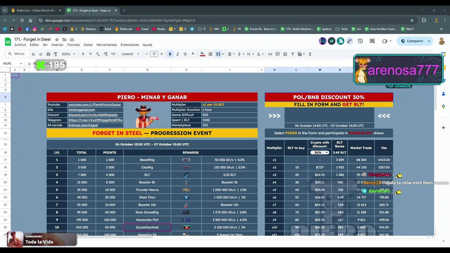Format the cell as percent
The image size is (450, 253).
click(90, 54)
